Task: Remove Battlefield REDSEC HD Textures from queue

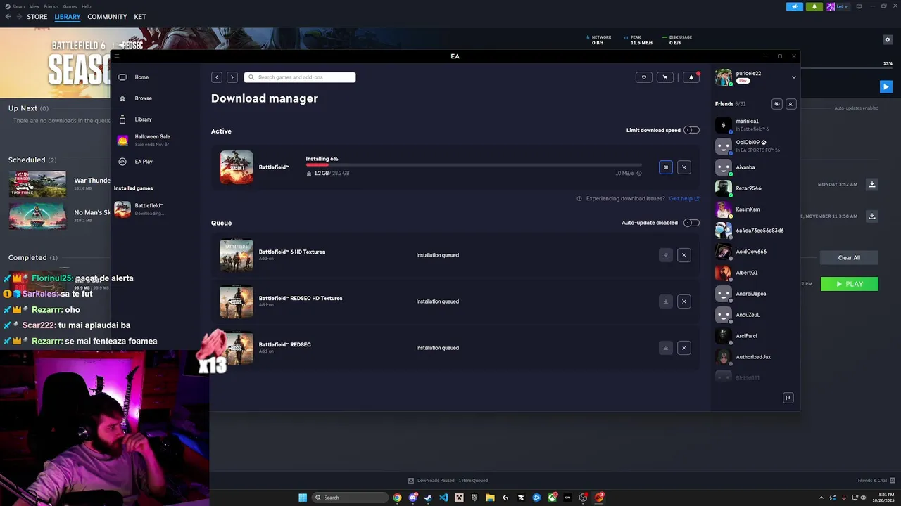Action: coord(684,301)
